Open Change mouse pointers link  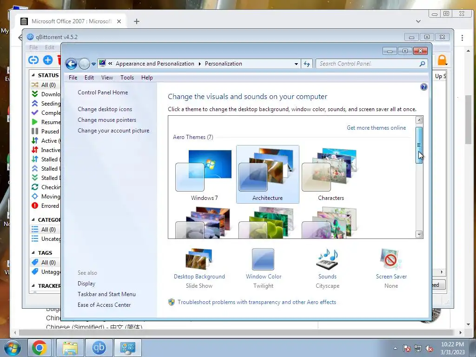pyautogui.click(x=107, y=119)
